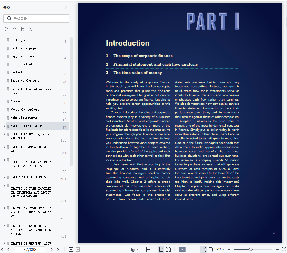Screen dimensions: 287x253
Task: Select PART I INTRODUCTION bookmark text
Action: (x=27, y=126)
